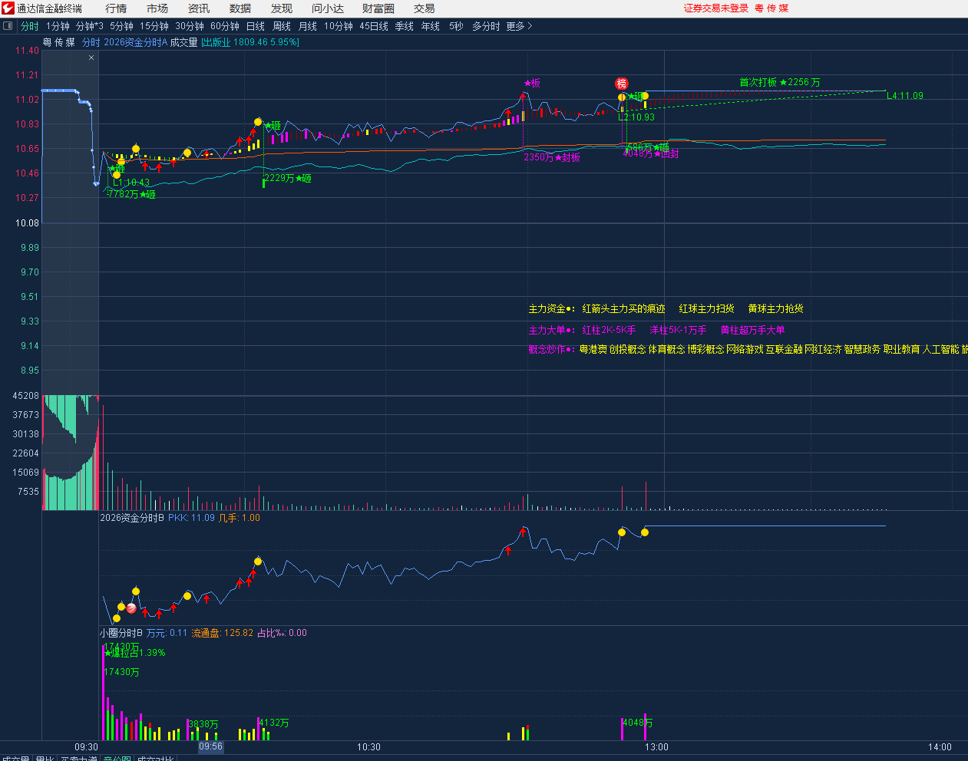Expand the 更多 period options chevron

tap(530, 26)
